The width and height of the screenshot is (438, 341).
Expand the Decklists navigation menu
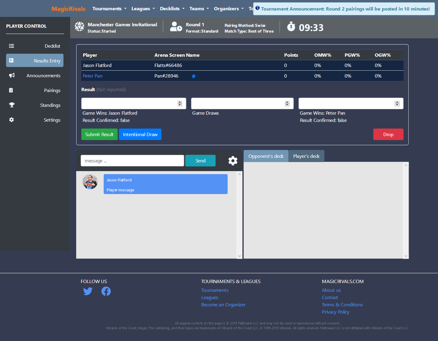coord(172,8)
